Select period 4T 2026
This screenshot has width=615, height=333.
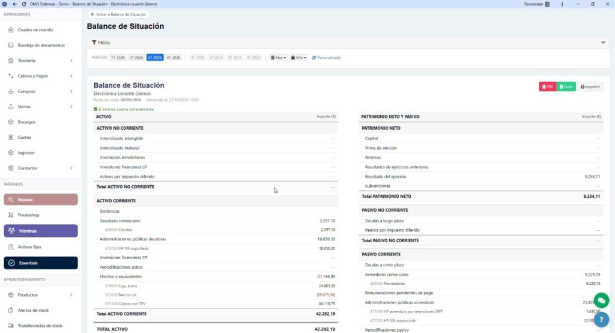(x=174, y=58)
